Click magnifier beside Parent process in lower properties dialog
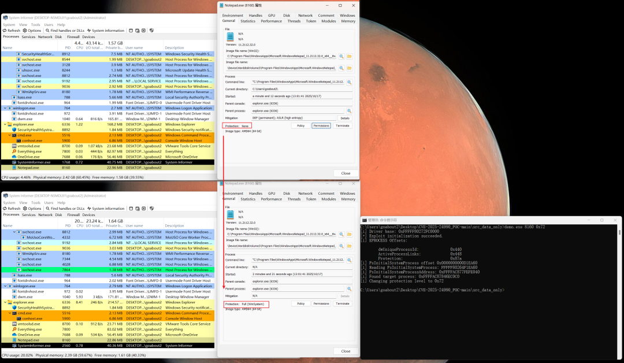The height and width of the screenshot is (363, 624). (x=350, y=288)
